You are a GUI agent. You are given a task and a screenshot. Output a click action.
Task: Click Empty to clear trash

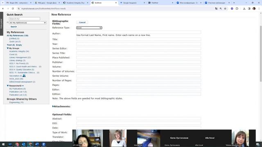[x=19, y=45]
